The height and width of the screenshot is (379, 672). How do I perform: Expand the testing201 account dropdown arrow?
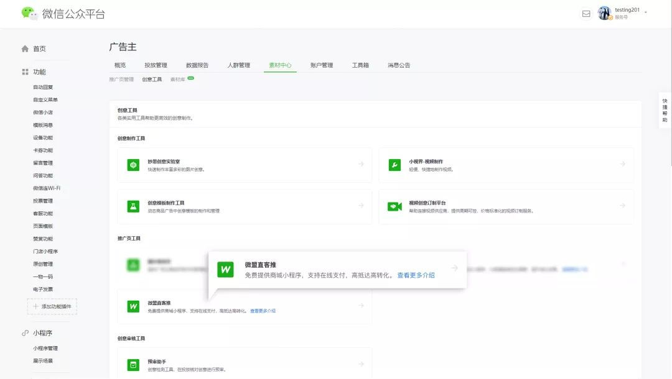[x=645, y=12]
